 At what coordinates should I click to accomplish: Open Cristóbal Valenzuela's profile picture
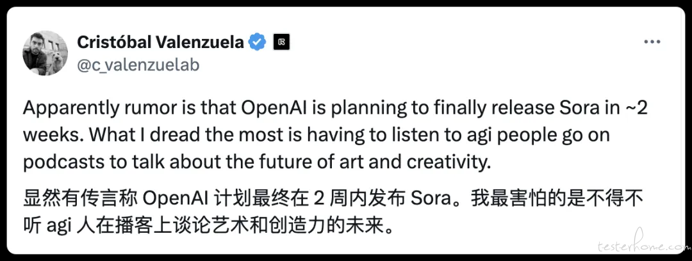pos(45,53)
